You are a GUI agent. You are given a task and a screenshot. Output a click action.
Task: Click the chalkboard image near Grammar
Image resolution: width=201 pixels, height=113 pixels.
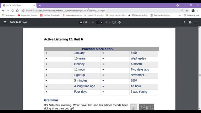(x=147, y=107)
